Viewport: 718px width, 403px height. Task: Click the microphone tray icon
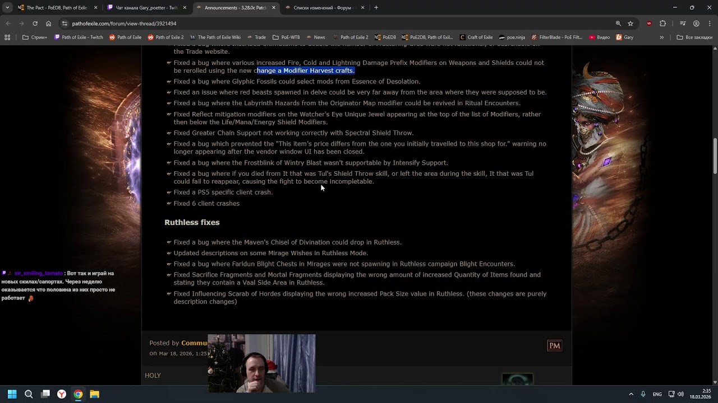tap(643, 394)
